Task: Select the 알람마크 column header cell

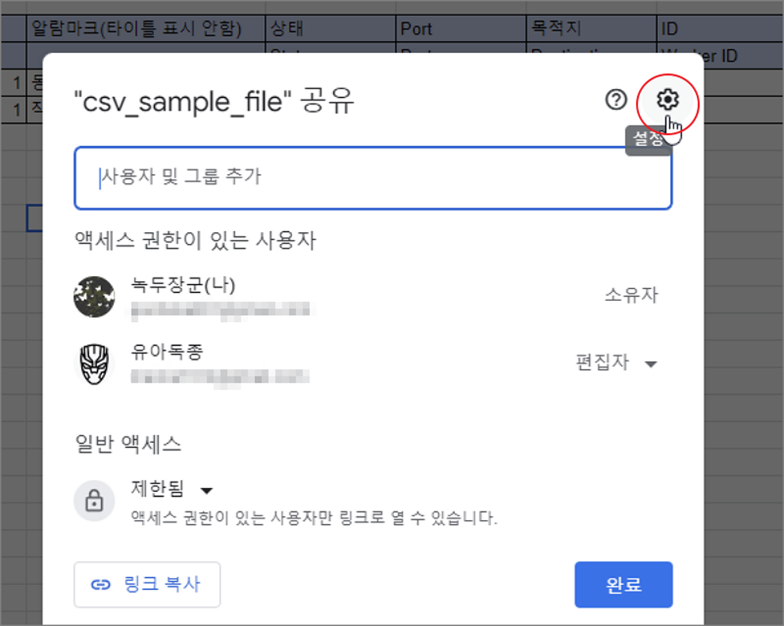Action: pos(145,28)
